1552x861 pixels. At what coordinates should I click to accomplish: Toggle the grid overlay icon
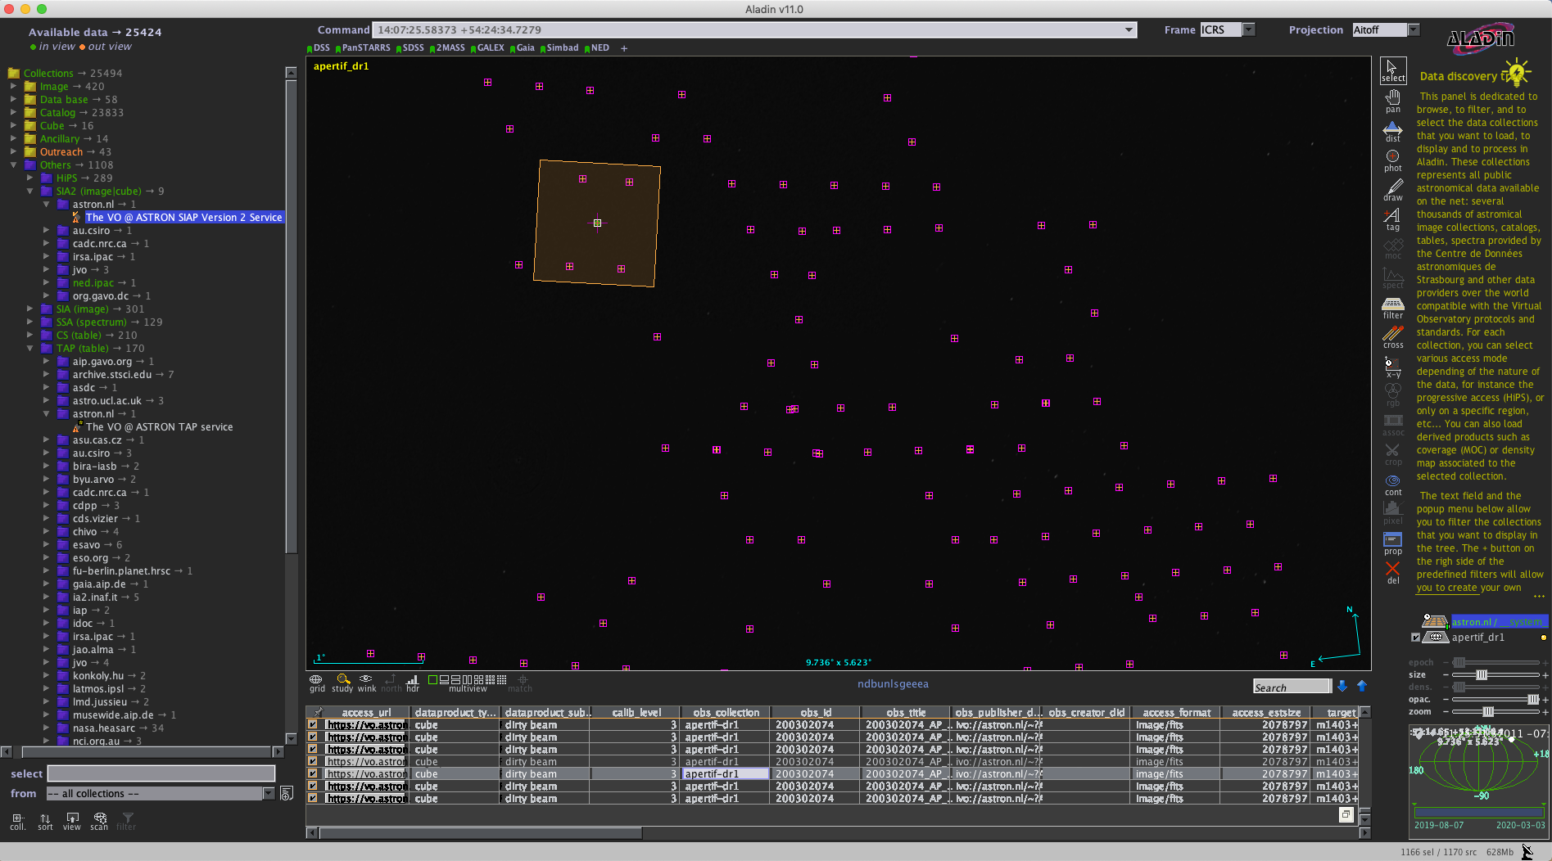(317, 683)
